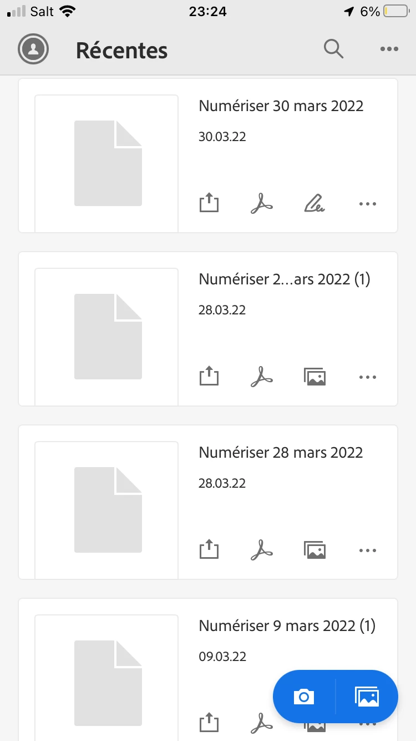Share the Numériser 2…ars 2022 (1) scan
The width and height of the screenshot is (416, 741).
(209, 377)
